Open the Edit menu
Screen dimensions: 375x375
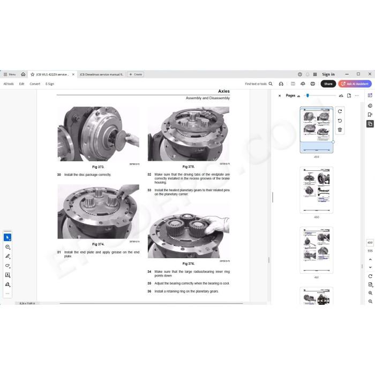[21, 84]
